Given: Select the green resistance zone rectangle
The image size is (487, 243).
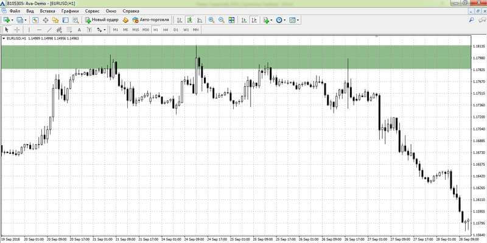Looking at the screenshot, I should (236, 57).
